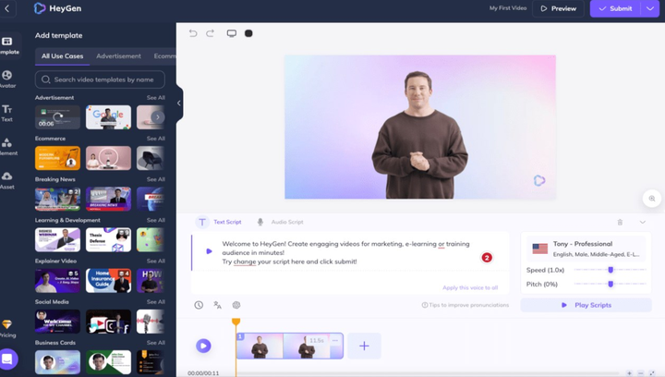Select the landscape screen ratio icon
Image resolution: width=665 pixels, height=377 pixels.
232,33
